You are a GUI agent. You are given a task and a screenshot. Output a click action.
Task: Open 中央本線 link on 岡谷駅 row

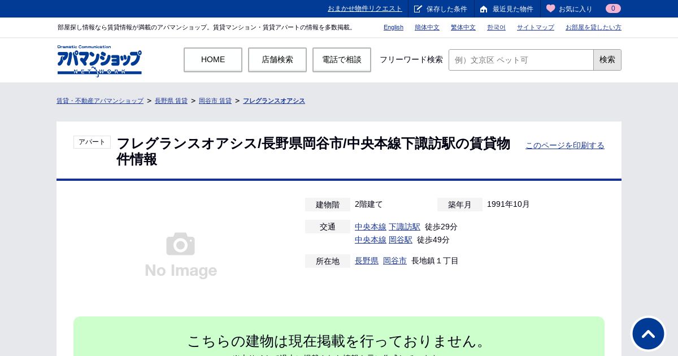click(x=371, y=240)
